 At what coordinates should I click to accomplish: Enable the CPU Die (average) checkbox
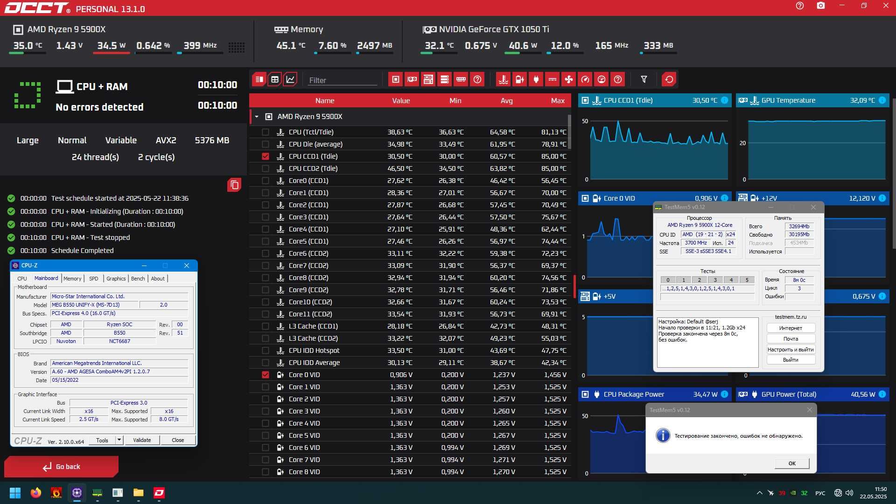(266, 144)
